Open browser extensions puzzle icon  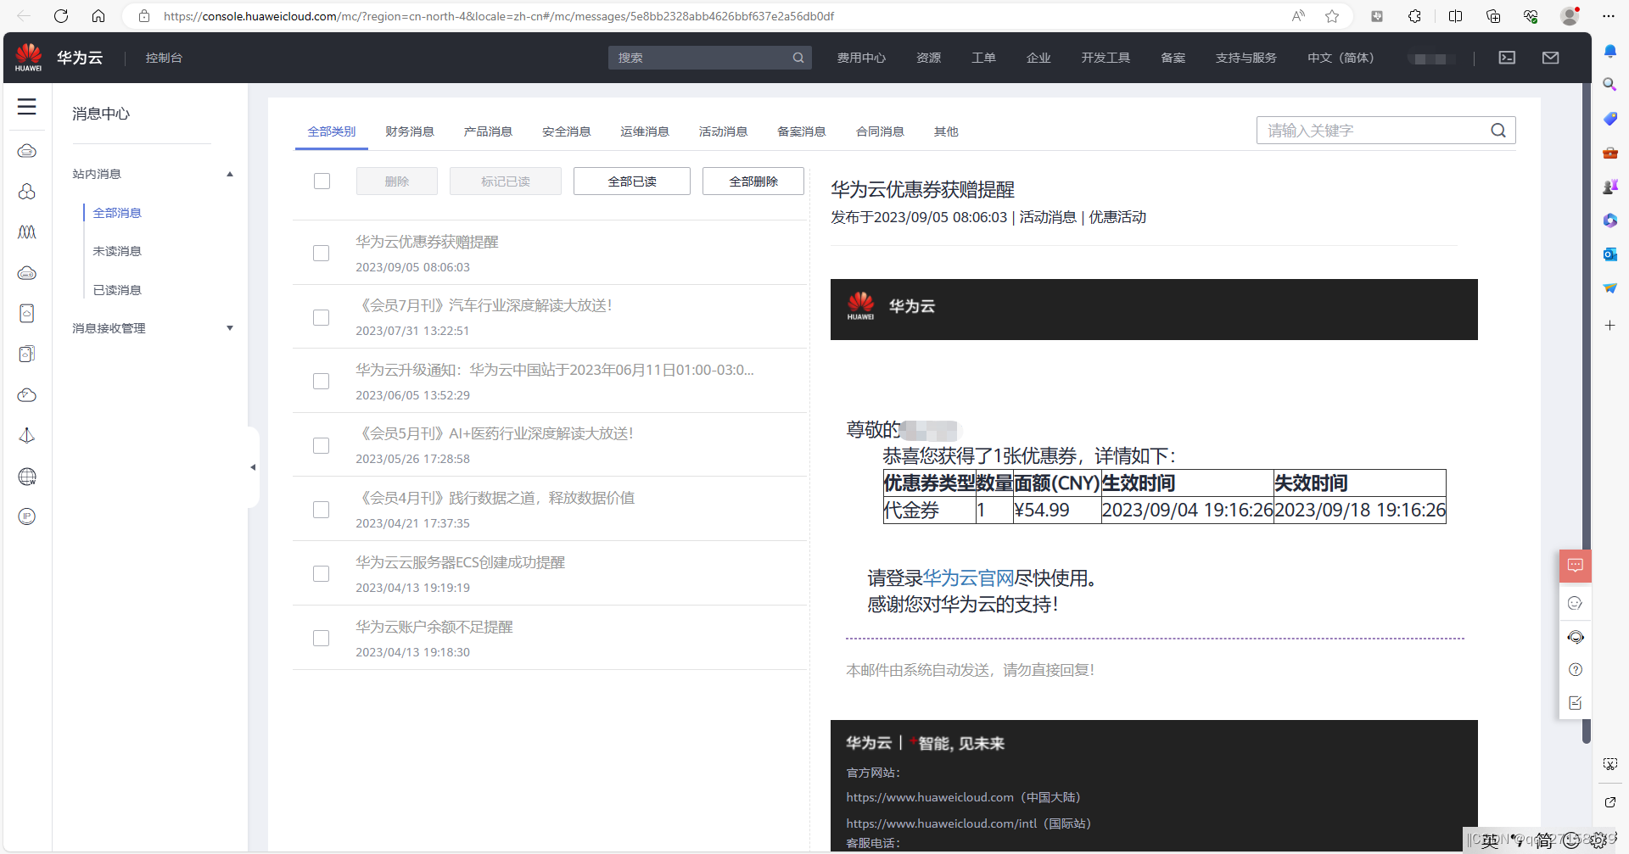pyautogui.click(x=1414, y=16)
